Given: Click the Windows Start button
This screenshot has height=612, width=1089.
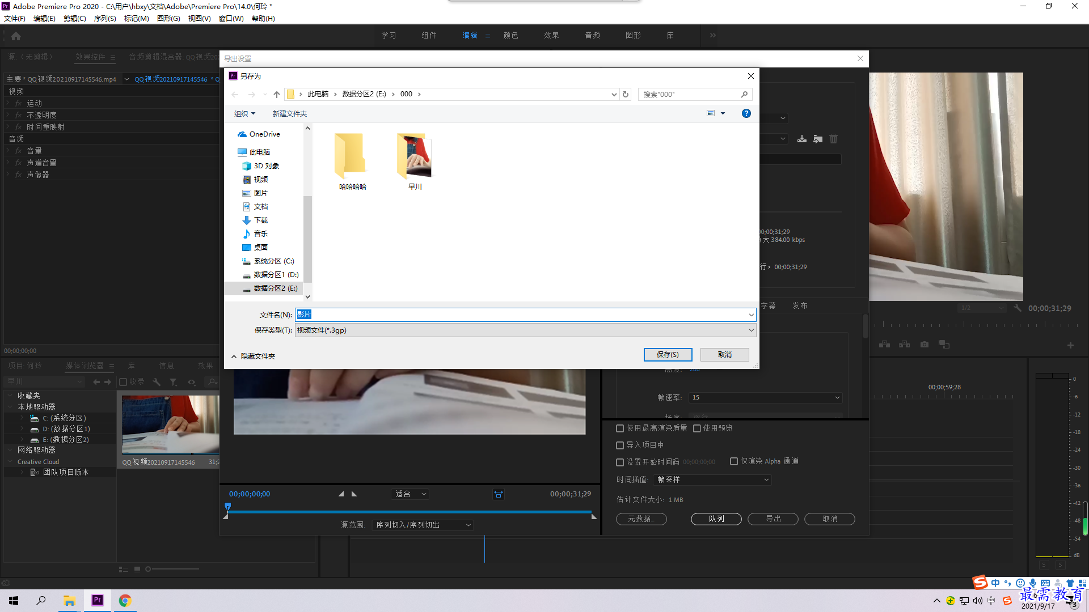Looking at the screenshot, I should 14,601.
